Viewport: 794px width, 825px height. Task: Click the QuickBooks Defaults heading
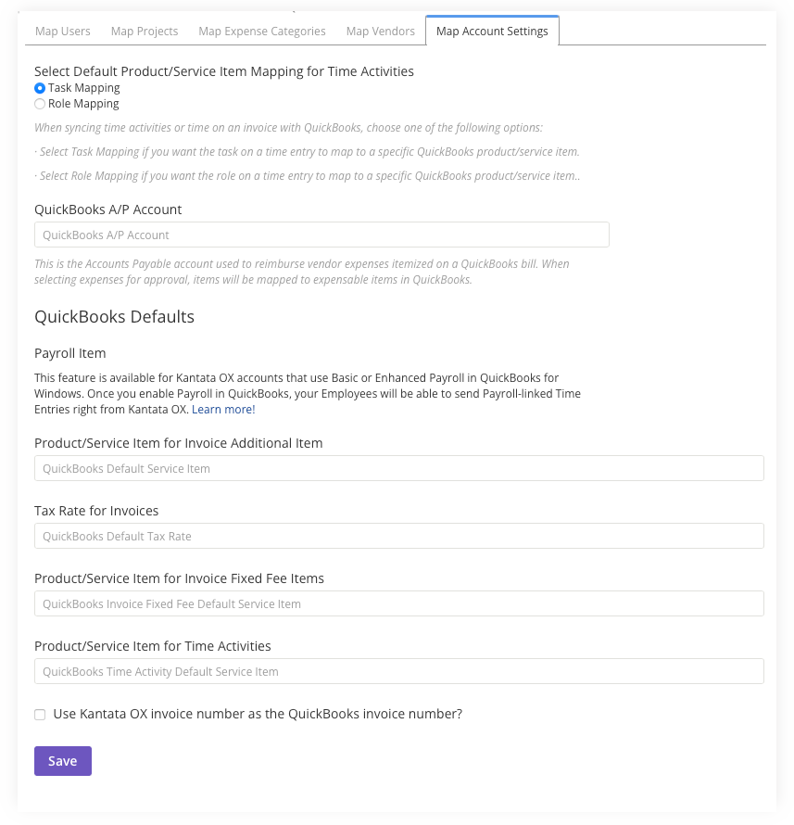tap(114, 317)
